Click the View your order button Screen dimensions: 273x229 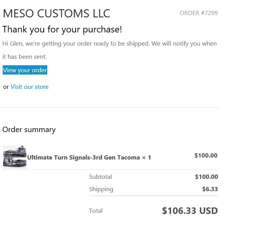click(25, 70)
